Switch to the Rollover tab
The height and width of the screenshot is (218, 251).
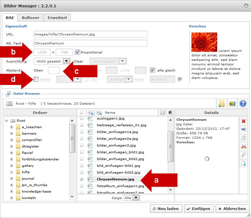(30, 18)
